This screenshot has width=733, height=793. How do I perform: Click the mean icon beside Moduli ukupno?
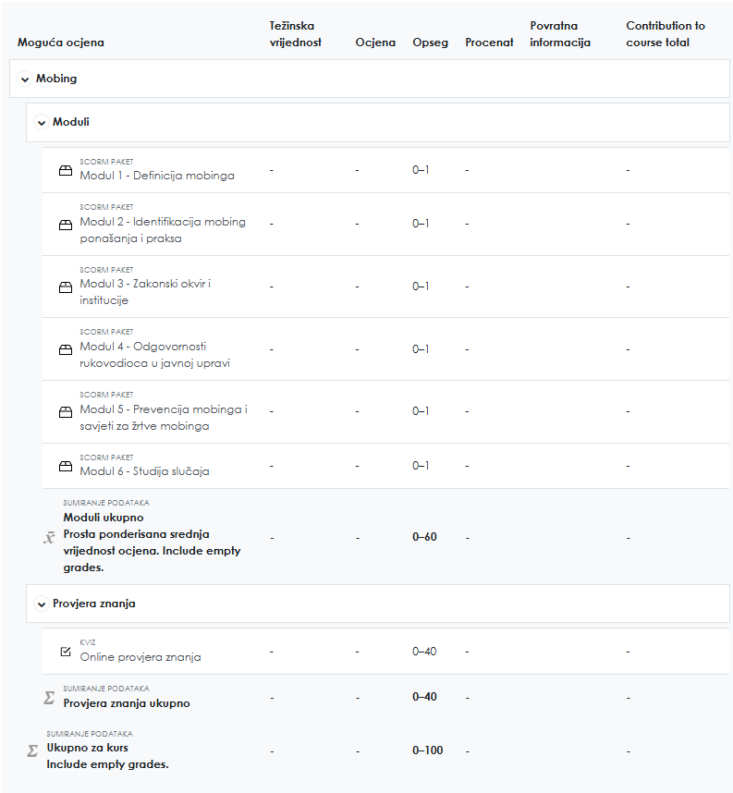50,537
